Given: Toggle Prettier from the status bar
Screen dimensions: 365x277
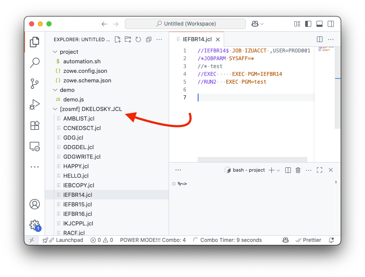Looking at the screenshot, I should click(x=308, y=240).
